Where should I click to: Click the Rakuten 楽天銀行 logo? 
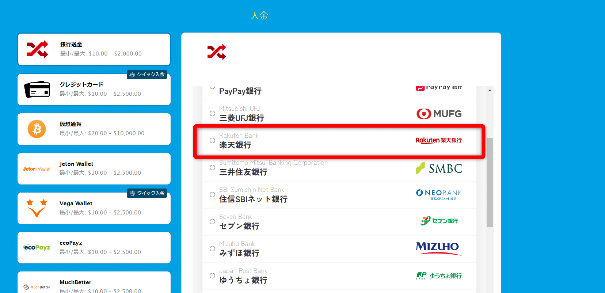tap(439, 140)
